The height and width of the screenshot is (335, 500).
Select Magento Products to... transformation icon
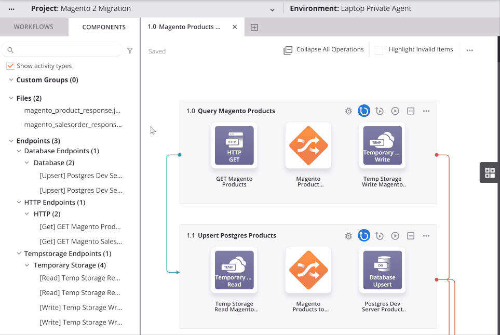pos(308,270)
